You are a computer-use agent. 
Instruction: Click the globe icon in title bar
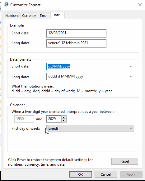click(6, 5)
